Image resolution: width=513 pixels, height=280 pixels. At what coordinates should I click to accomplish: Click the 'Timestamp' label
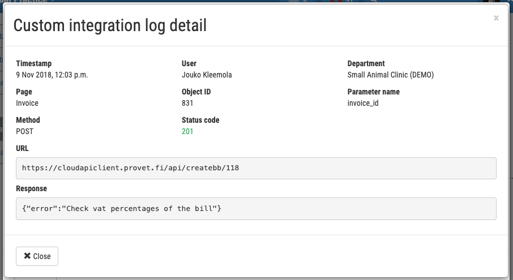click(34, 63)
